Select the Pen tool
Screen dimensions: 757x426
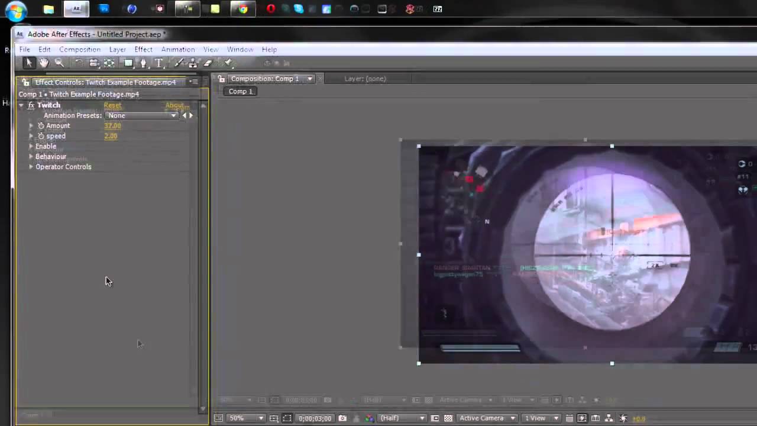pos(143,63)
